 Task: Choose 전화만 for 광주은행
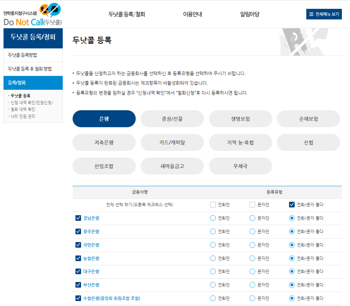(213, 231)
